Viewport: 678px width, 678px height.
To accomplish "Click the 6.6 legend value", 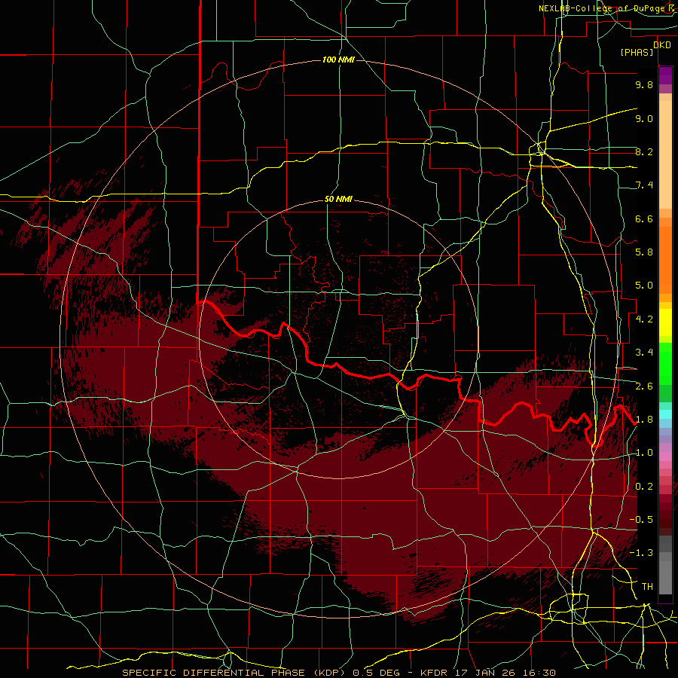I will [x=644, y=218].
